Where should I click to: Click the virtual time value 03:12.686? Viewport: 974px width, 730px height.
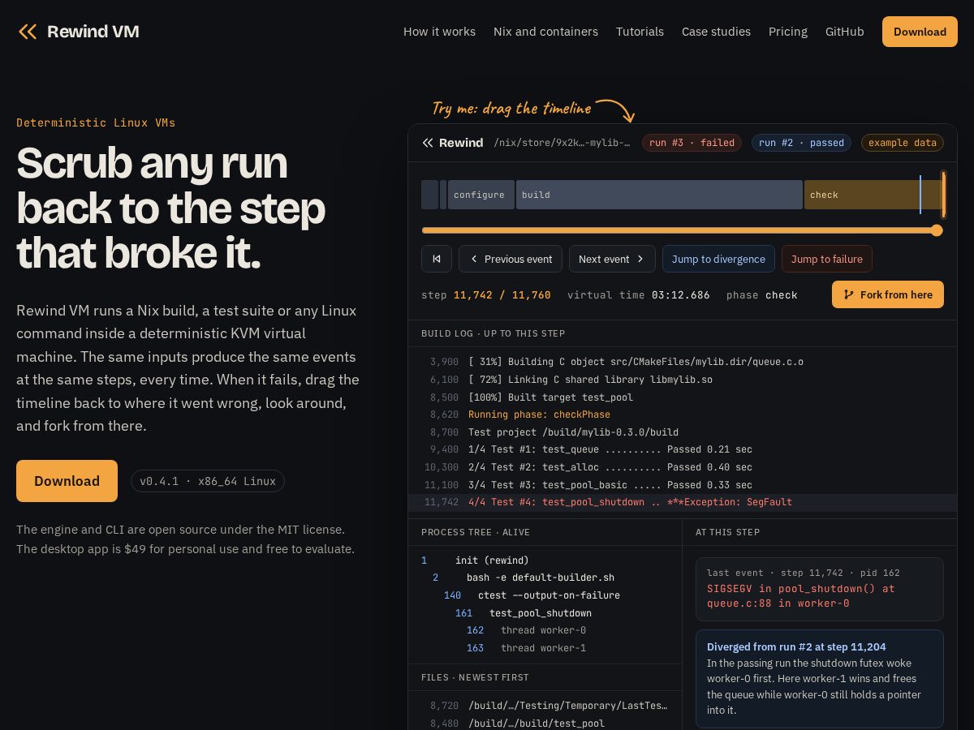[681, 295]
